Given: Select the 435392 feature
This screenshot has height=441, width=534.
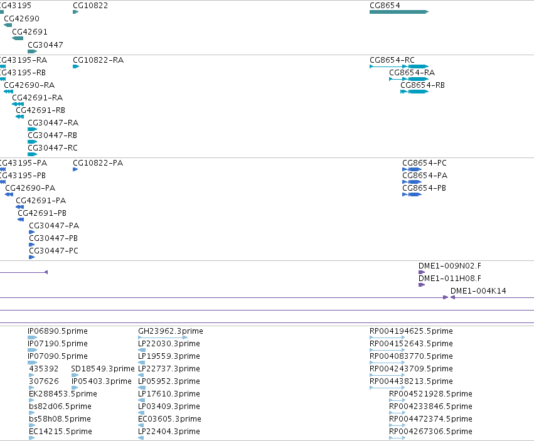Looking at the screenshot, I should click(31, 375).
